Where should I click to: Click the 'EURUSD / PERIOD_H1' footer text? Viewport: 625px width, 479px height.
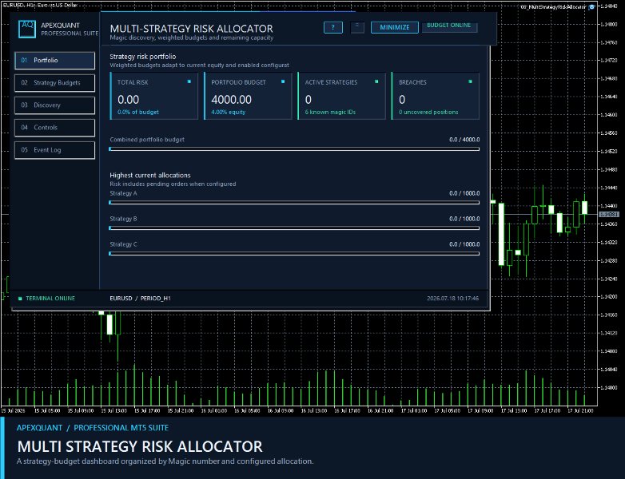point(141,299)
